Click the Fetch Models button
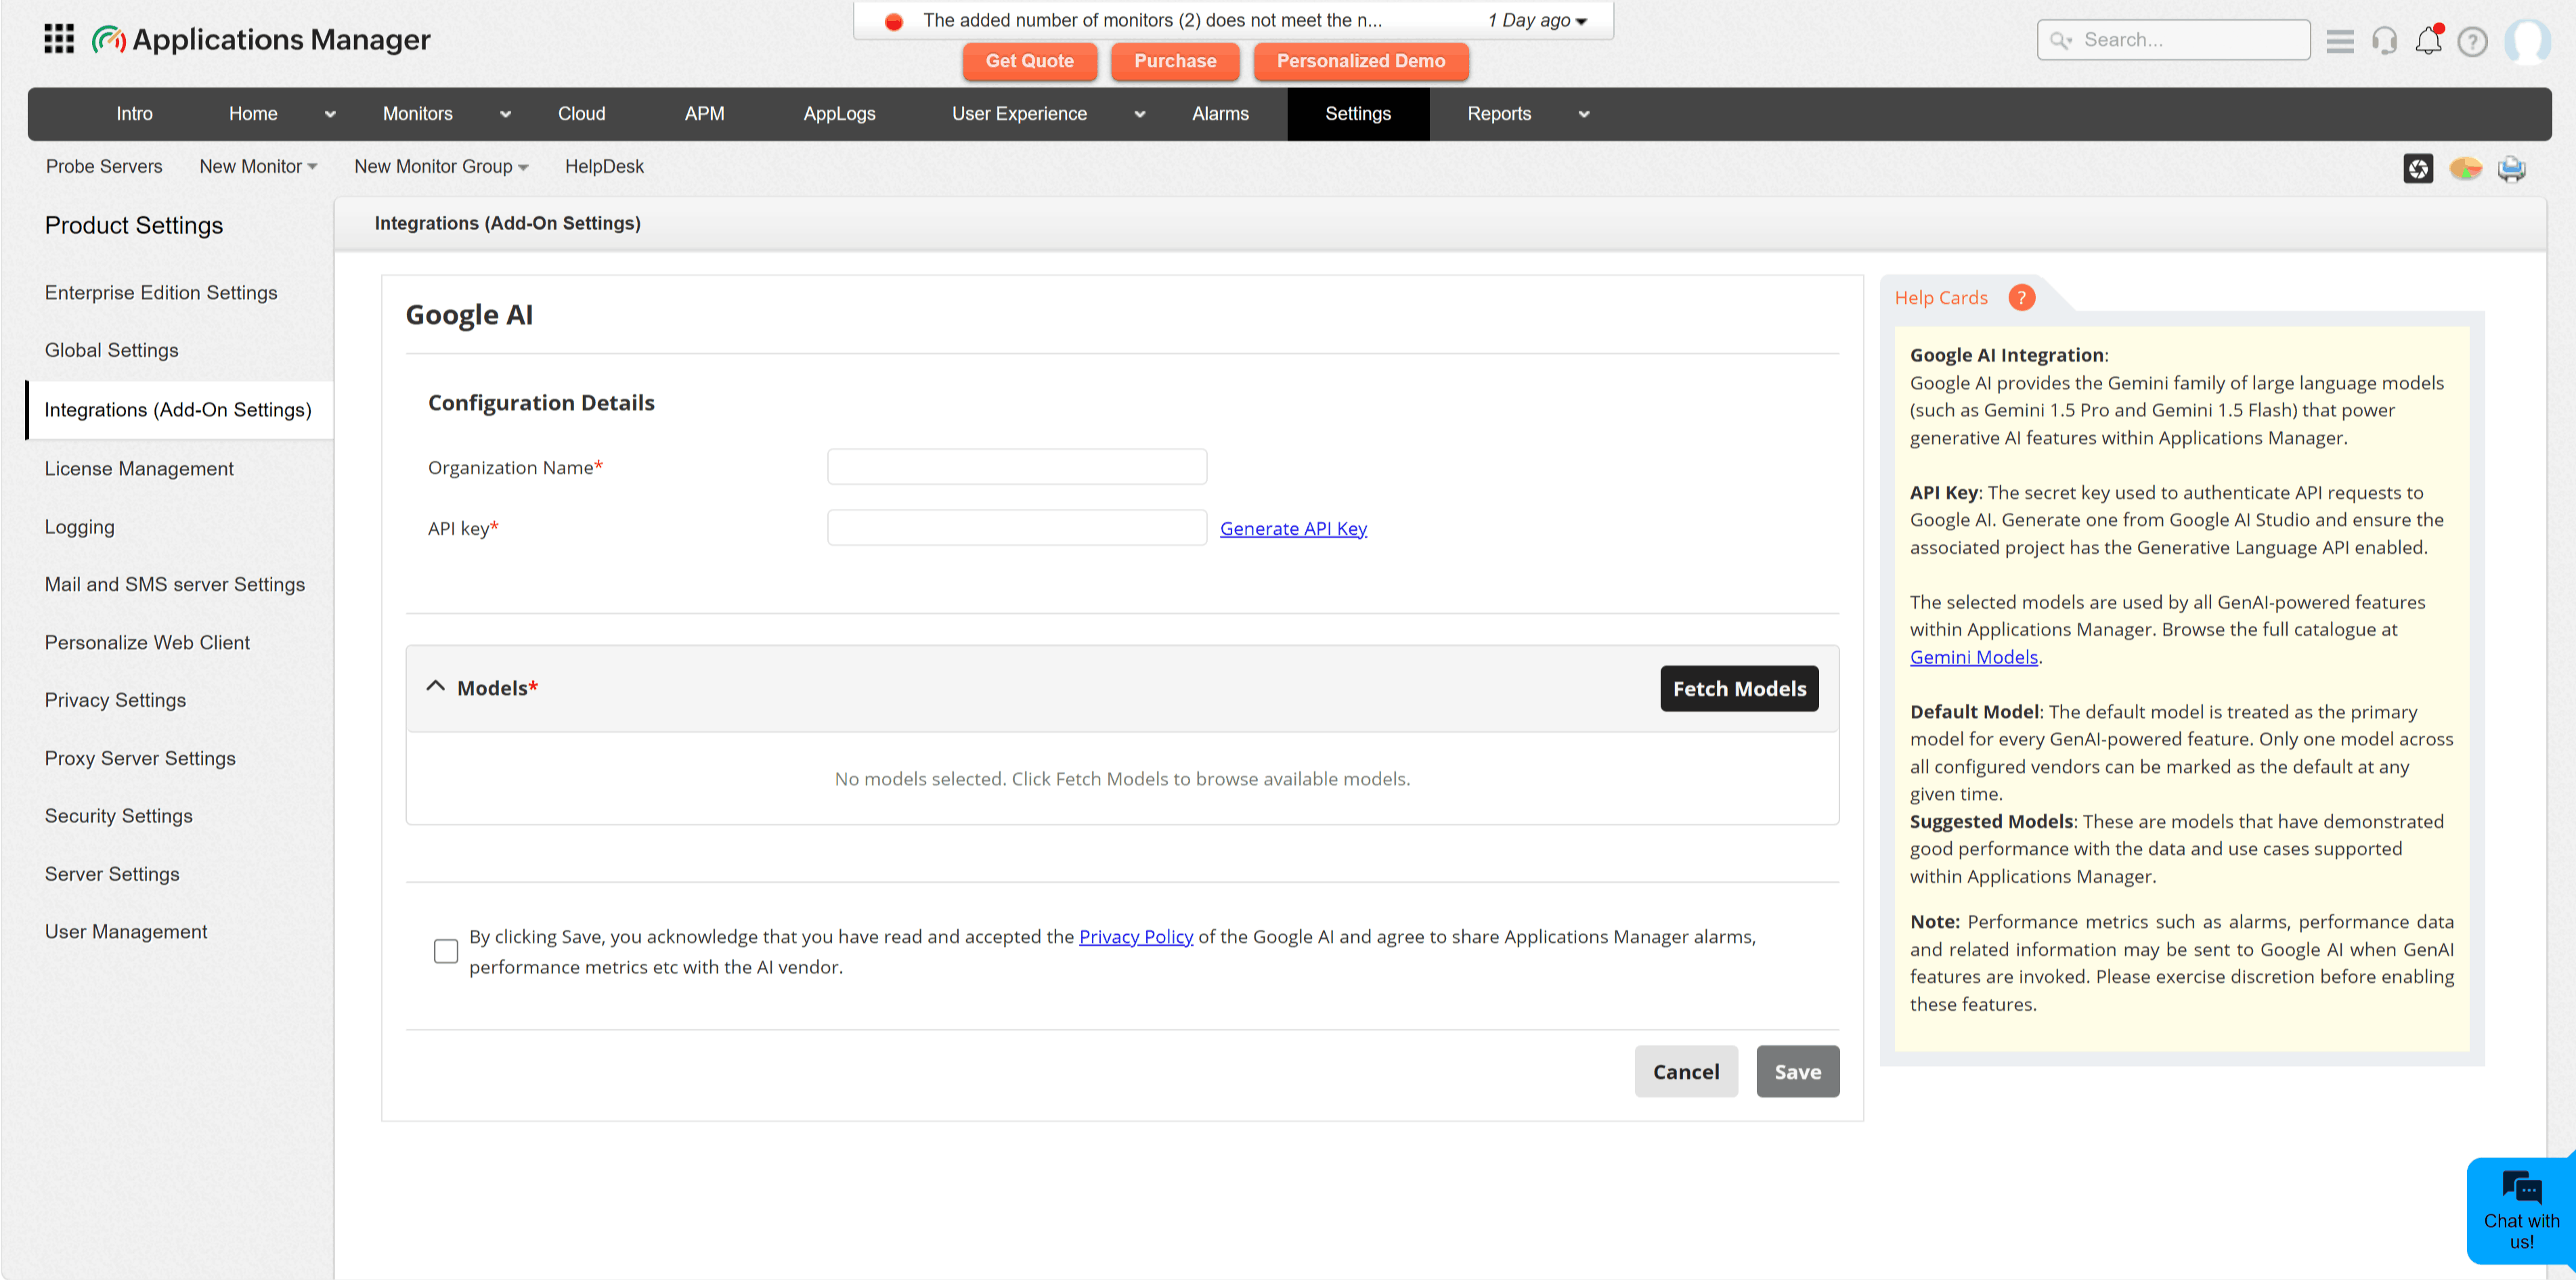 1739,688
